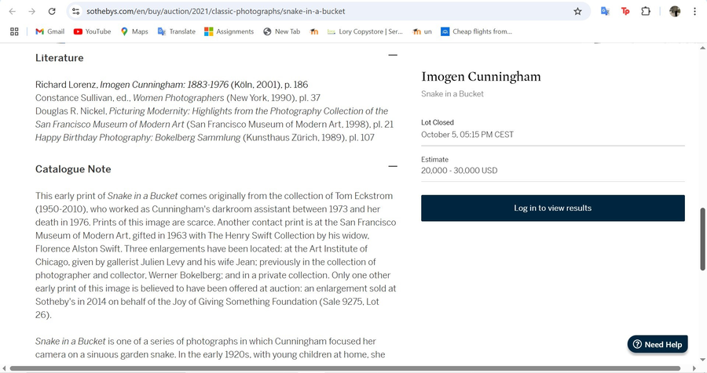View site information icon in address bar
Viewport: 707px width, 373px height.
(x=75, y=12)
